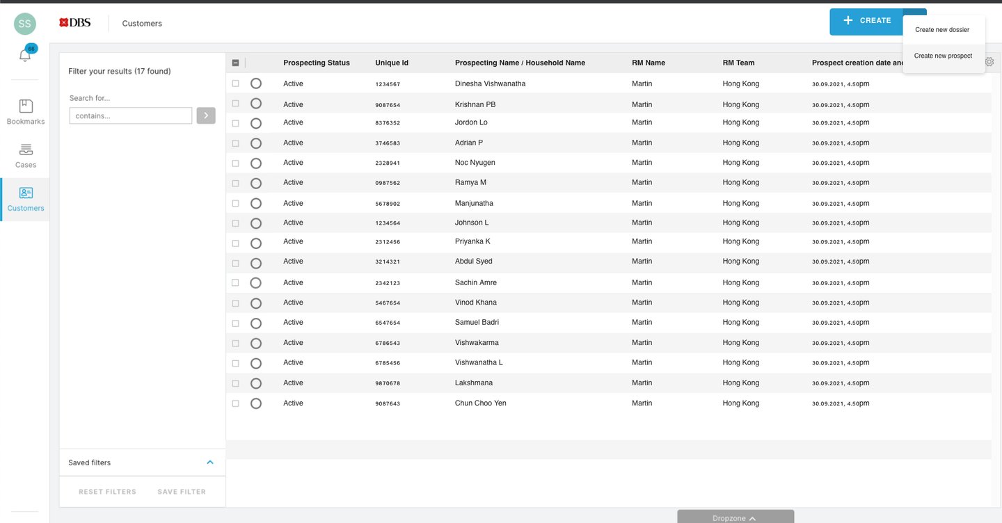Select radio button for Ramya M row

pyautogui.click(x=256, y=184)
